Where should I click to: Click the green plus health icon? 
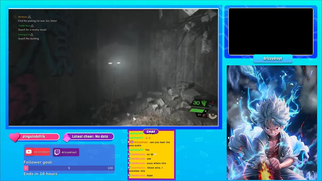(206, 111)
